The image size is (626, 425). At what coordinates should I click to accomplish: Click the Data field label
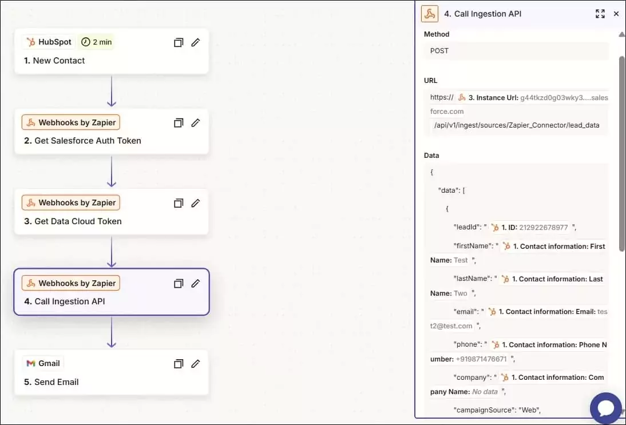pyautogui.click(x=431, y=155)
